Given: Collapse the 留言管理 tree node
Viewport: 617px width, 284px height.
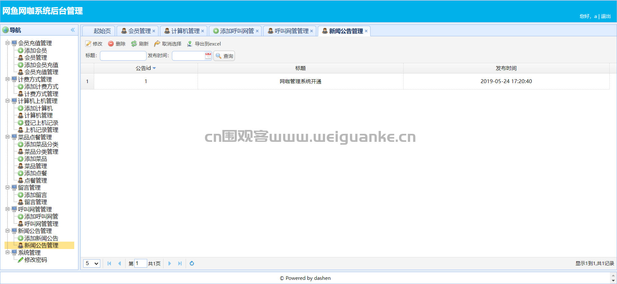Looking at the screenshot, I should 8,187.
